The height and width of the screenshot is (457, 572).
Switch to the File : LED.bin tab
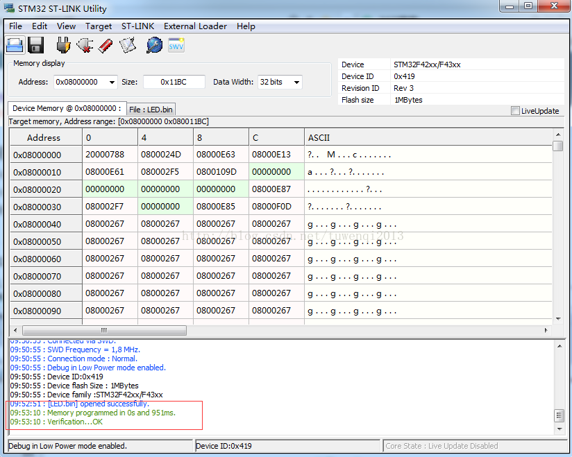tap(151, 110)
